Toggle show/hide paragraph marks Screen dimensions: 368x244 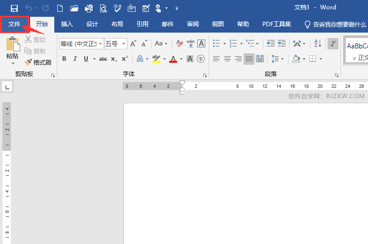(333, 44)
